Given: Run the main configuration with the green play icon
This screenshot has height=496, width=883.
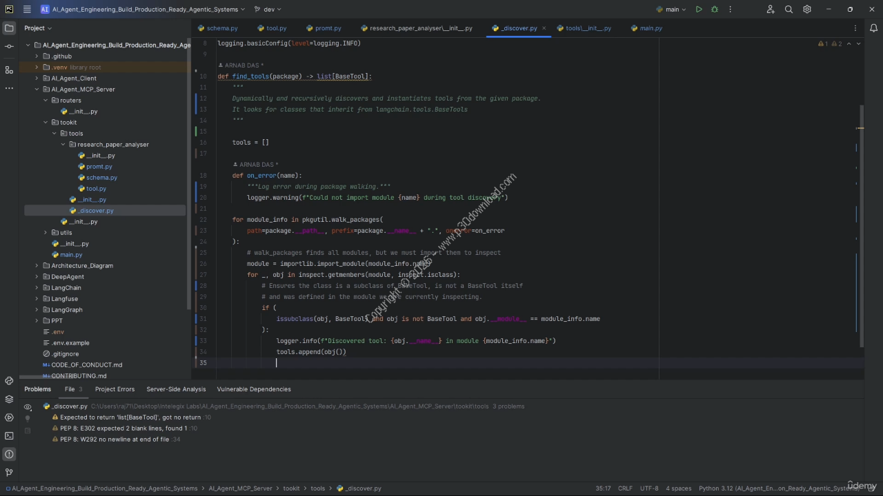Looking at the screenshot, I should [x=699, y=10].
